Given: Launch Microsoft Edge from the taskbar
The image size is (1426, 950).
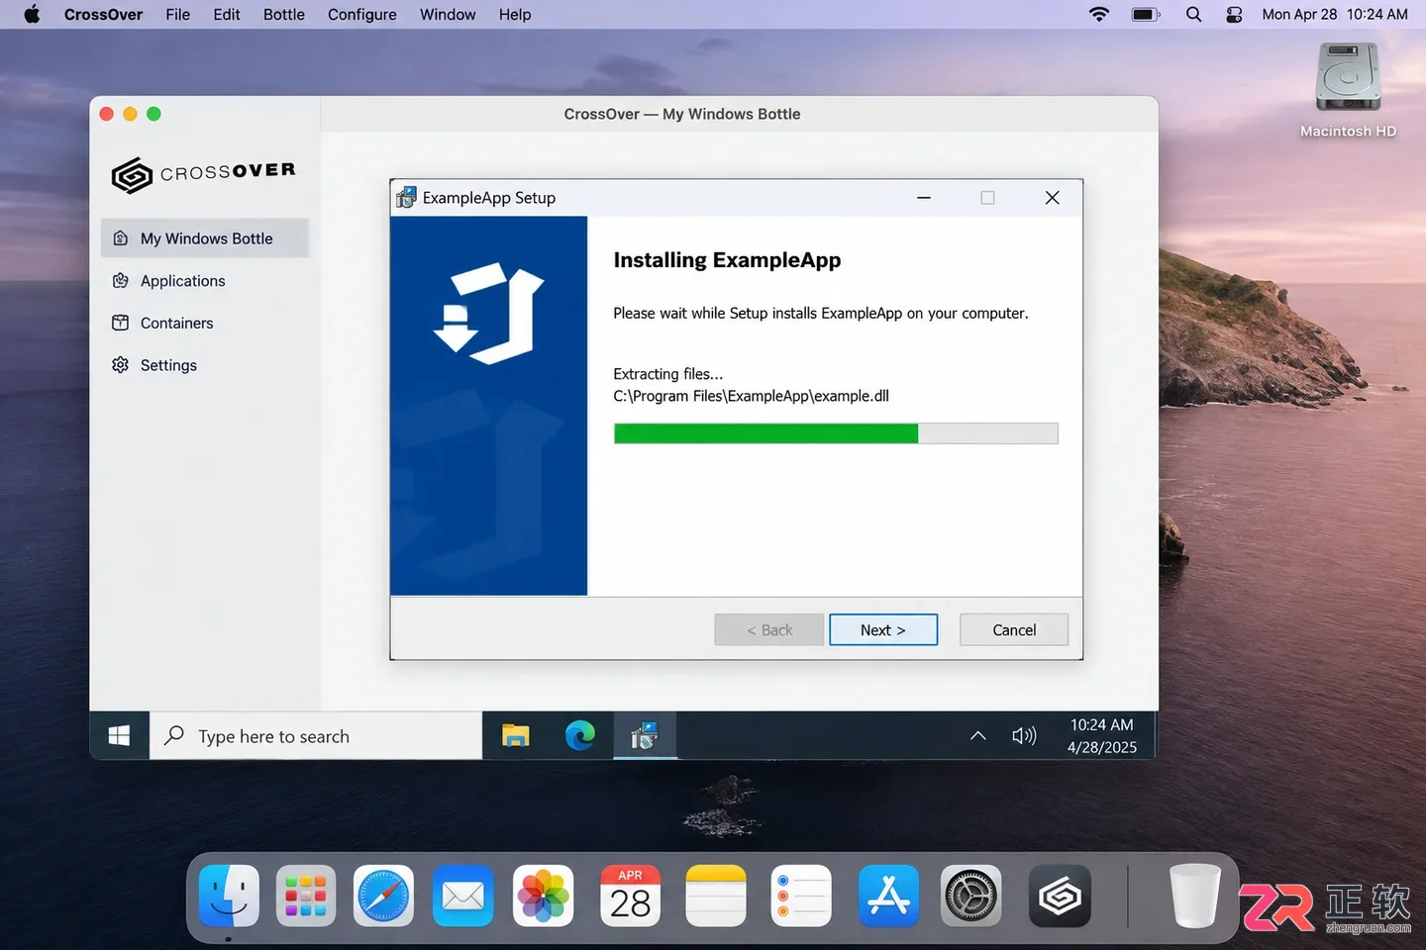Looking at the screenshot, I should pos(580,735).
